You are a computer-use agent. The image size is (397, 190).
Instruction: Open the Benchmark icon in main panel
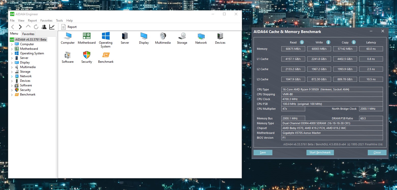(x=106, y=55)
